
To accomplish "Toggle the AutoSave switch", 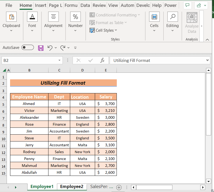I will (28, 48).
